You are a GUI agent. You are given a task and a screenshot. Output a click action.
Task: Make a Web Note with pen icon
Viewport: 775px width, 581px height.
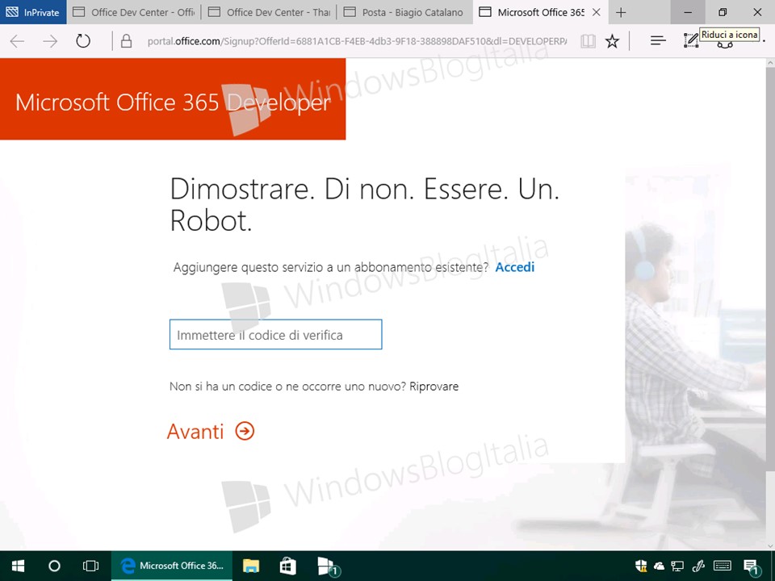(691, 41)
